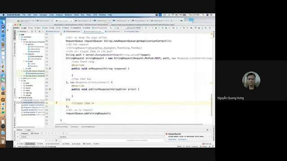Open the Build menu
Viewport: 287px width, 161px height.
coord(76,15)
